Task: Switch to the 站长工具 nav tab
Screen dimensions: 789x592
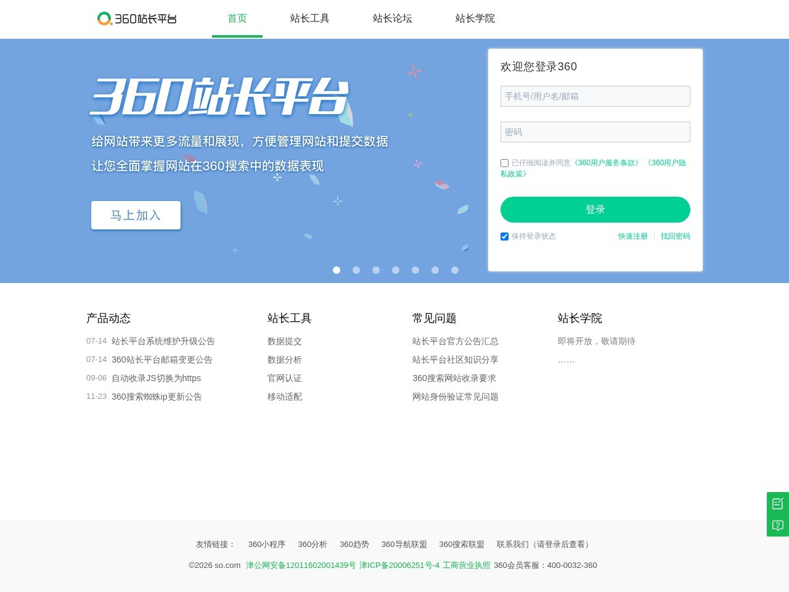Action: 309,18
